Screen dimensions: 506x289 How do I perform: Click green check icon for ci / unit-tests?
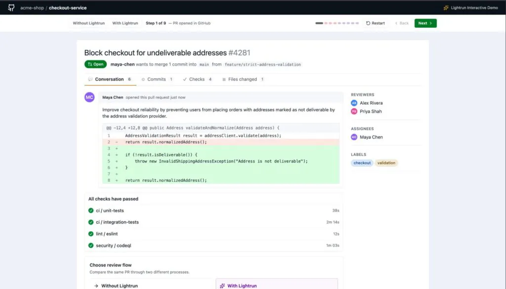pyautogui.click(x=91, y=210)
